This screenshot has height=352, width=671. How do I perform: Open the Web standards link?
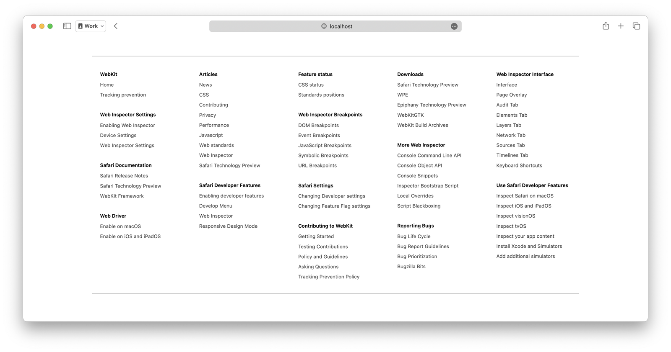[216, 145]
